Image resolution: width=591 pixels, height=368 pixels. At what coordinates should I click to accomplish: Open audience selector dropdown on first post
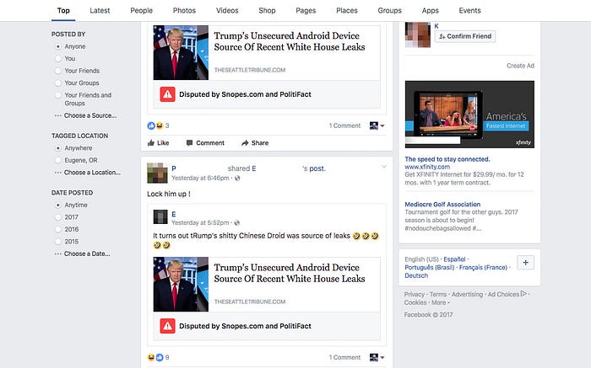(x=377, y=125)
